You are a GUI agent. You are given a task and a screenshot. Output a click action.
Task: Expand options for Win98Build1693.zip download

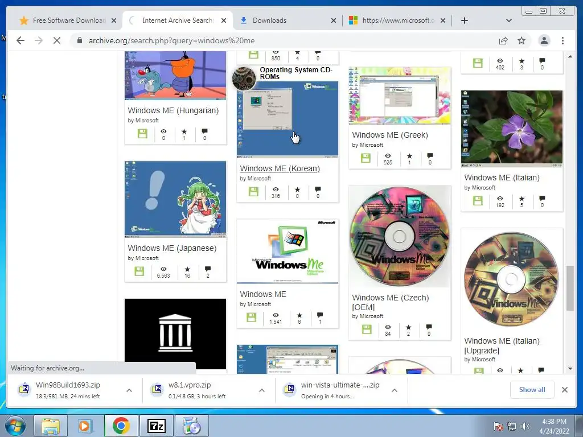129,390
